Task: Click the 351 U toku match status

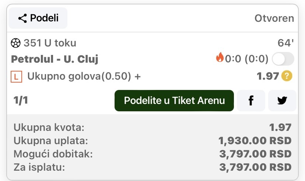Action: (50, 43)
